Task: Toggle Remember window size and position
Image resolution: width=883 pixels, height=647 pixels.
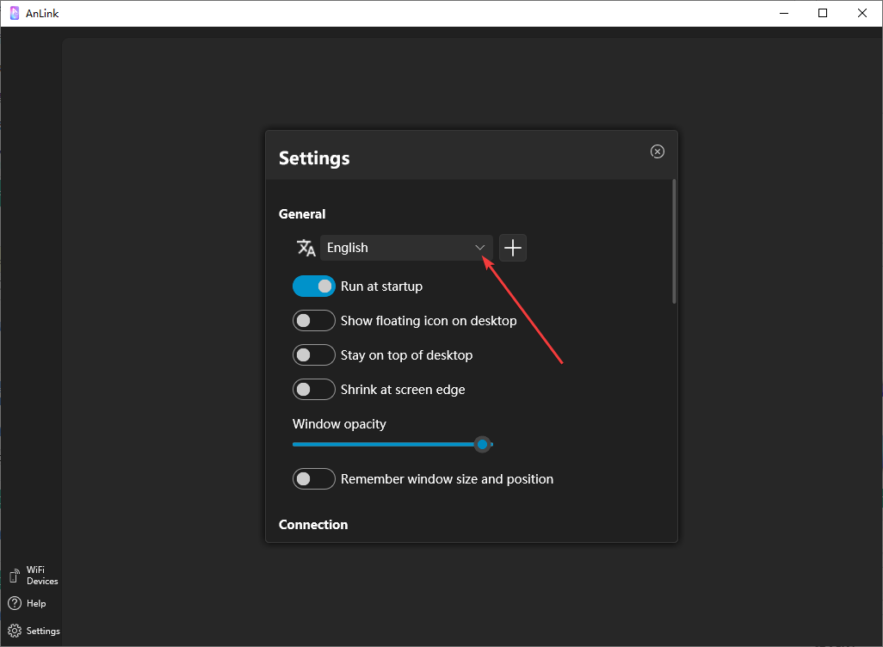Action: coord(314,479)
